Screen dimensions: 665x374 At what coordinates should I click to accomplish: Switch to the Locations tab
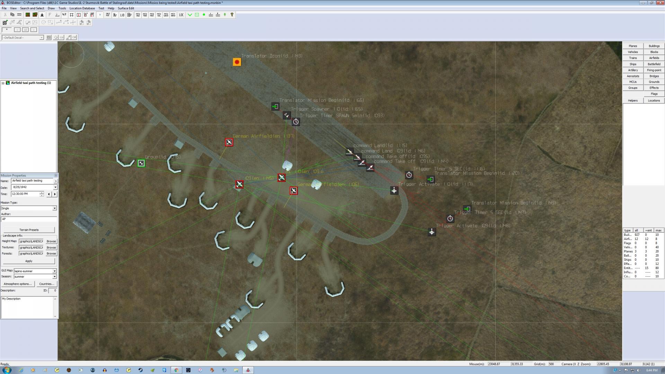(x=654, y=100)
